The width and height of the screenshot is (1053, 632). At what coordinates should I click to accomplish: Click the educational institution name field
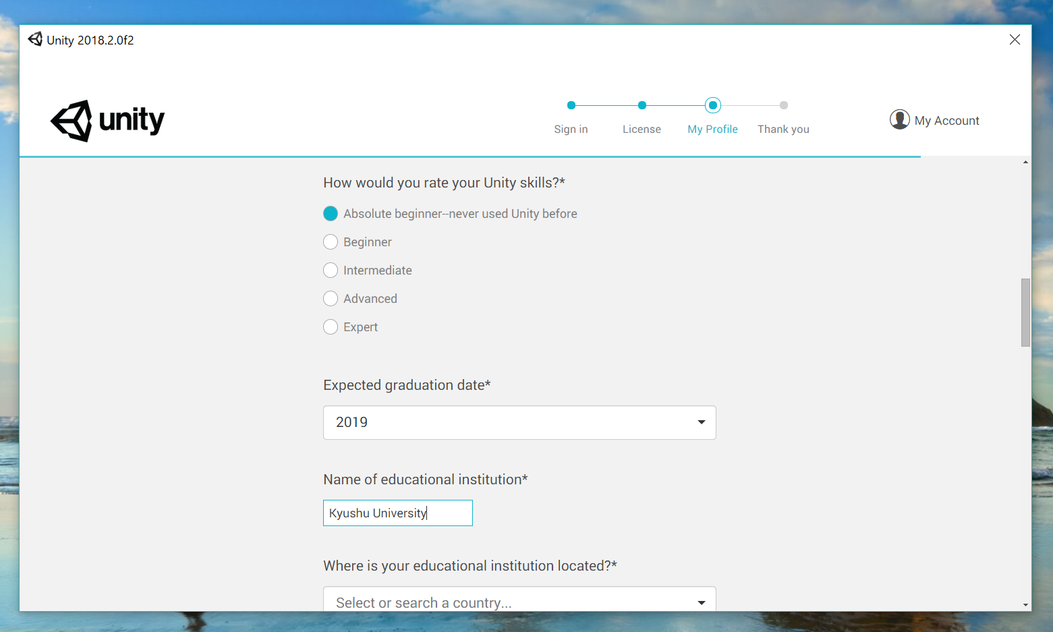397,513
